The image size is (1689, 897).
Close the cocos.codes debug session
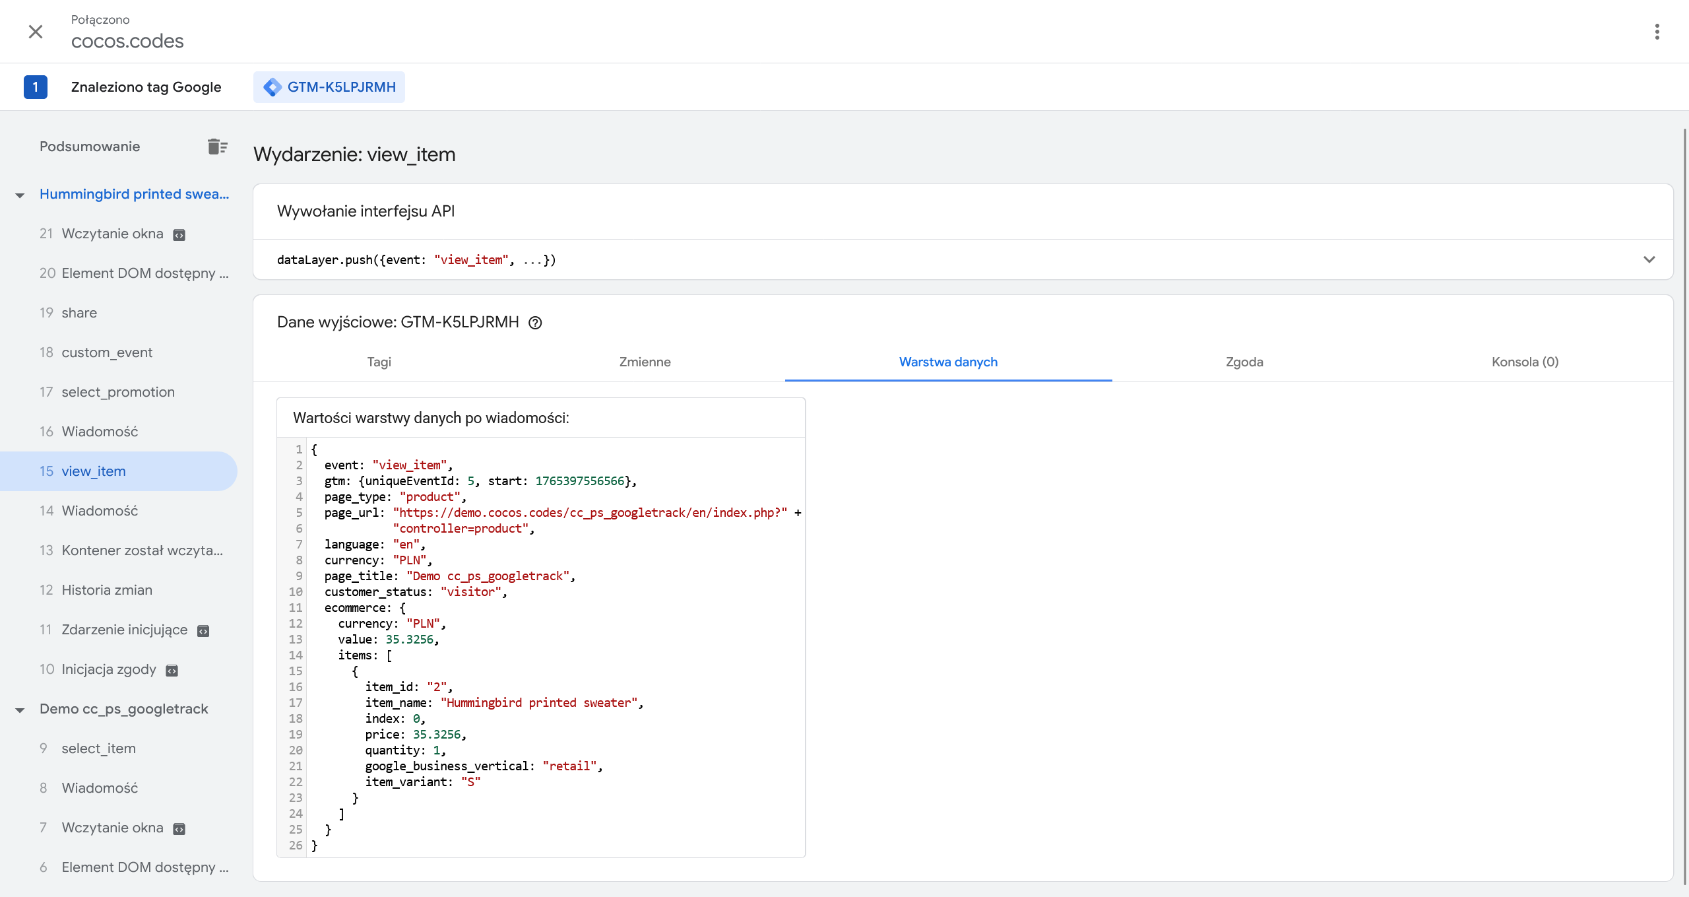click(36, 31)
